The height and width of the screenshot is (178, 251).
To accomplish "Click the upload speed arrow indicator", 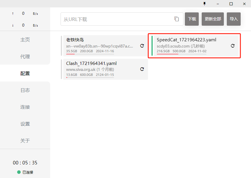I will tap(13, 14).
